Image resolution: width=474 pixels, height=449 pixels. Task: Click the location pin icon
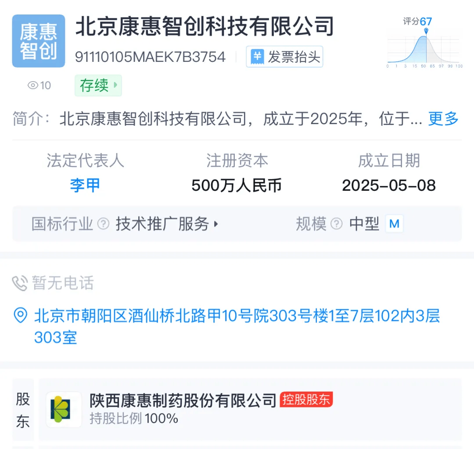coord(21,315)
